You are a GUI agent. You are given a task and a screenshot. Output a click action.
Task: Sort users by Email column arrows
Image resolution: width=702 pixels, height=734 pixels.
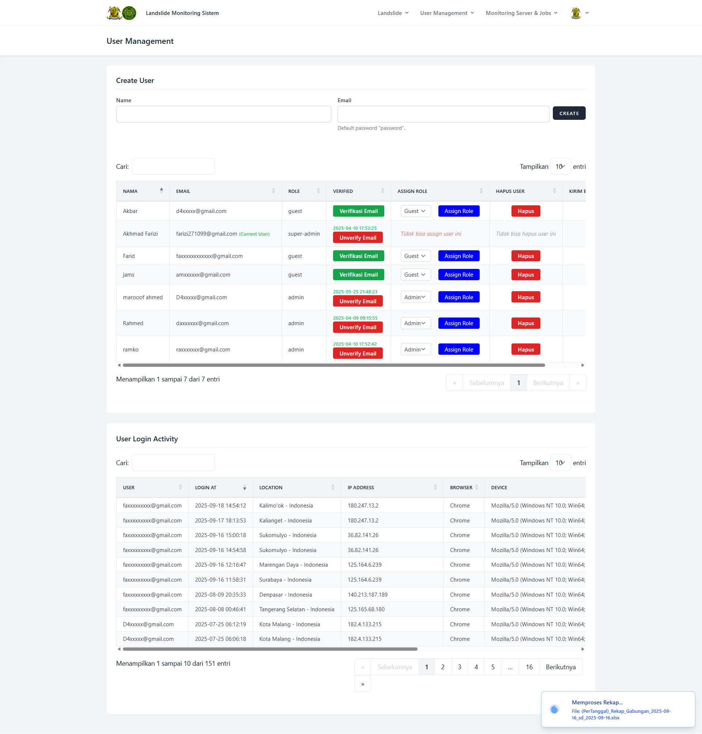pos(273,191)
